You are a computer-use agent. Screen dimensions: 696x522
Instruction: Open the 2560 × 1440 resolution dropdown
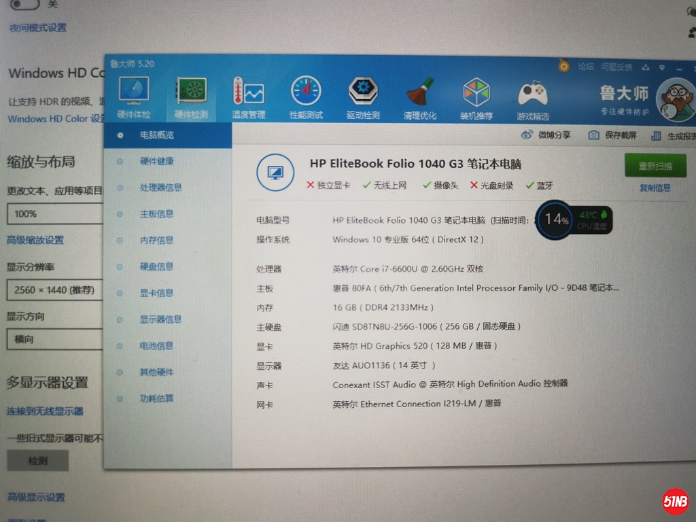tap(54, 290)
